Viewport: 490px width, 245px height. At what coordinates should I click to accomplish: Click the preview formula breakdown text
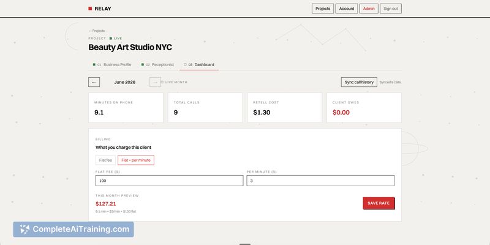116,211
